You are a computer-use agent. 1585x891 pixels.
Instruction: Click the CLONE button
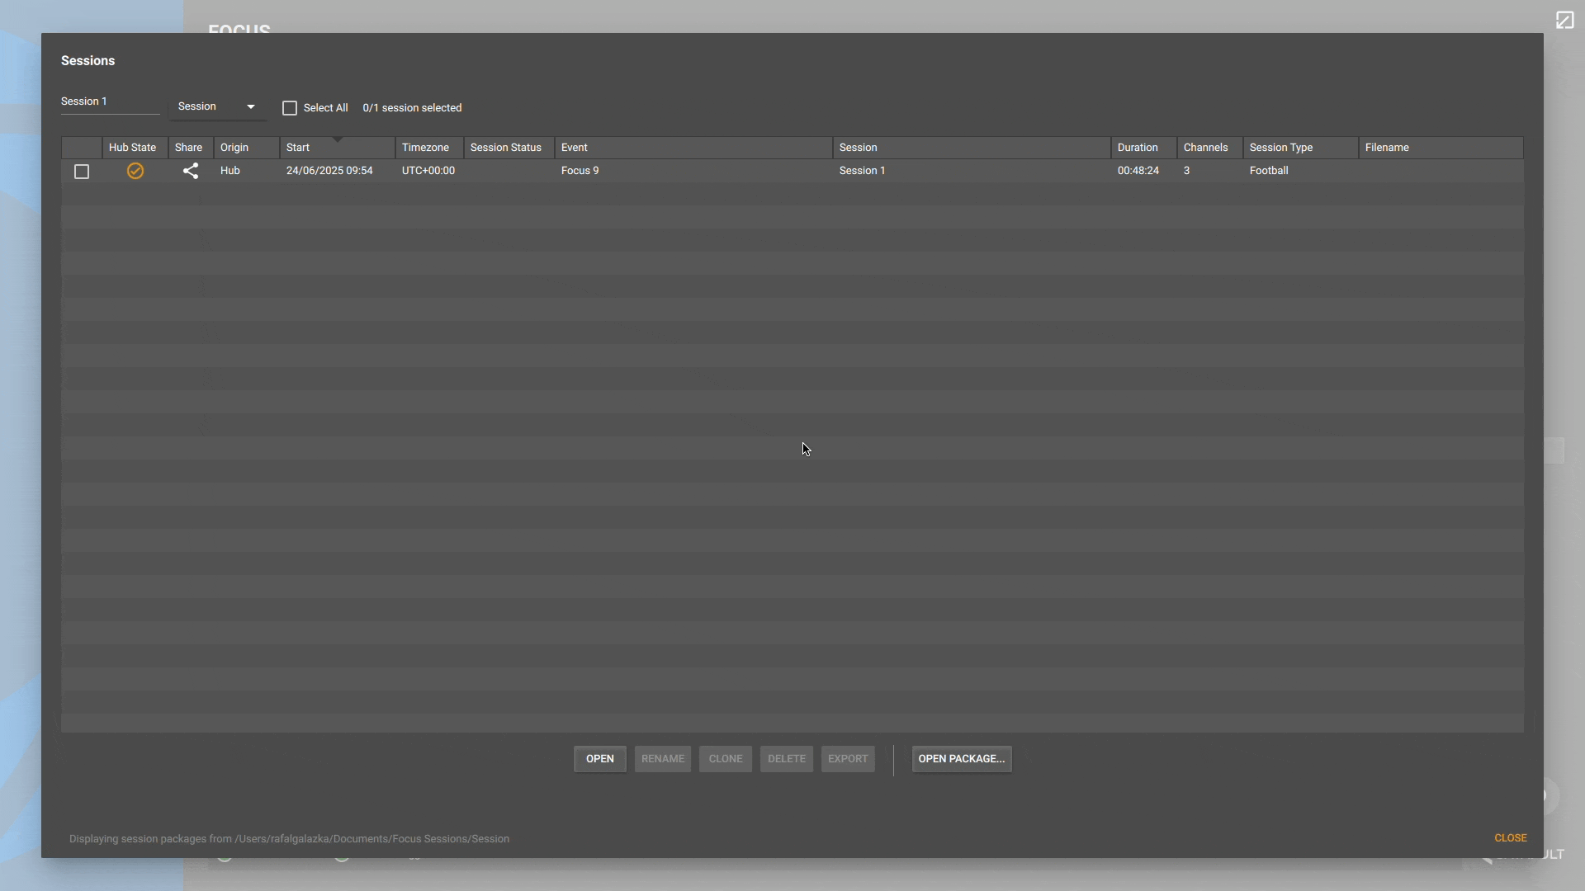[x=726, y=759]
